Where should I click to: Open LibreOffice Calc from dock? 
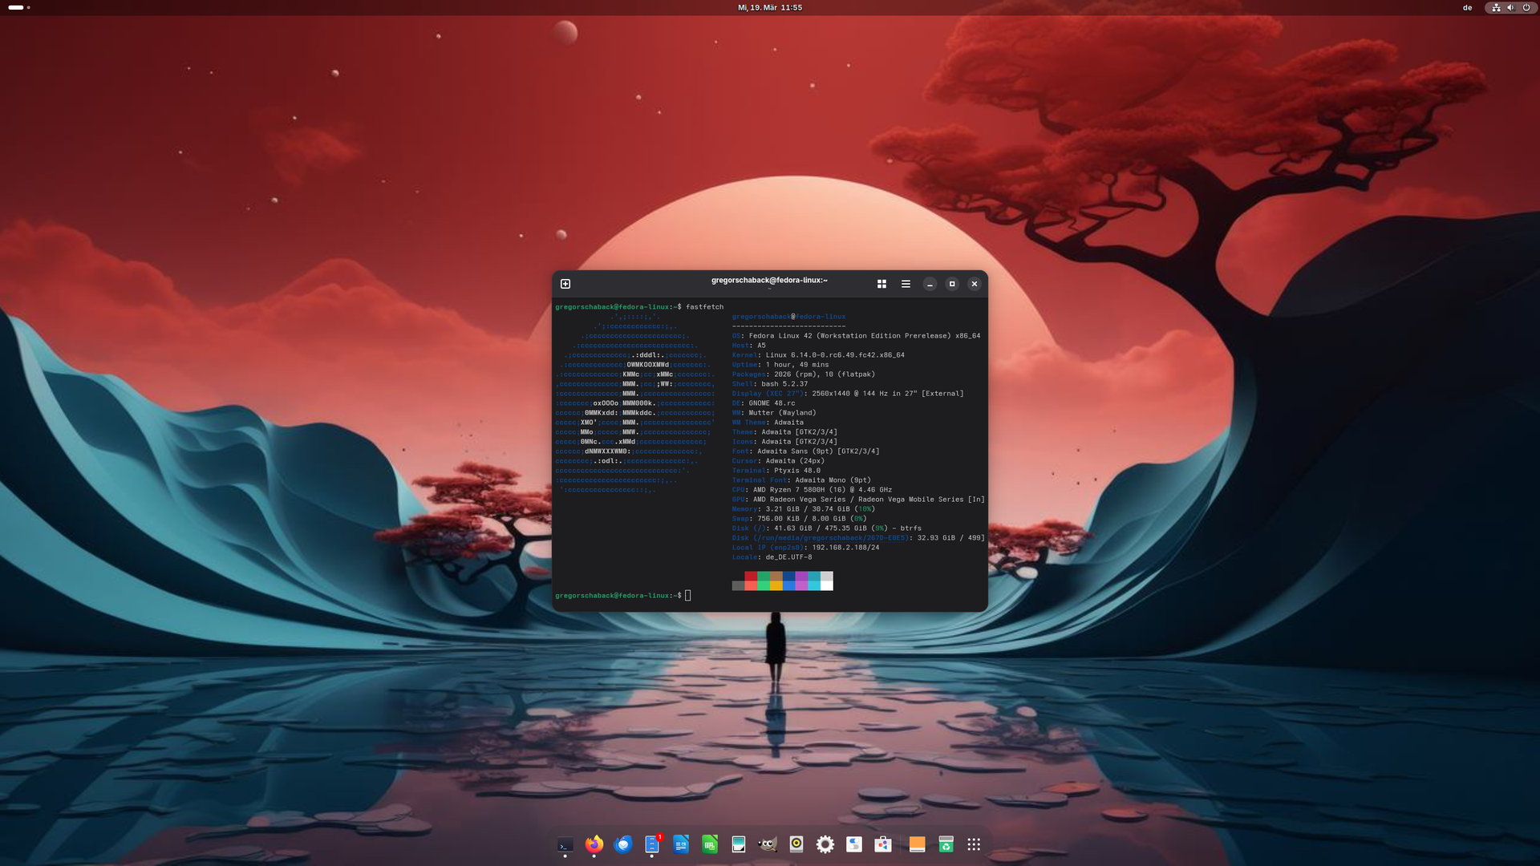pyautogui.click(x=710, y=844)
